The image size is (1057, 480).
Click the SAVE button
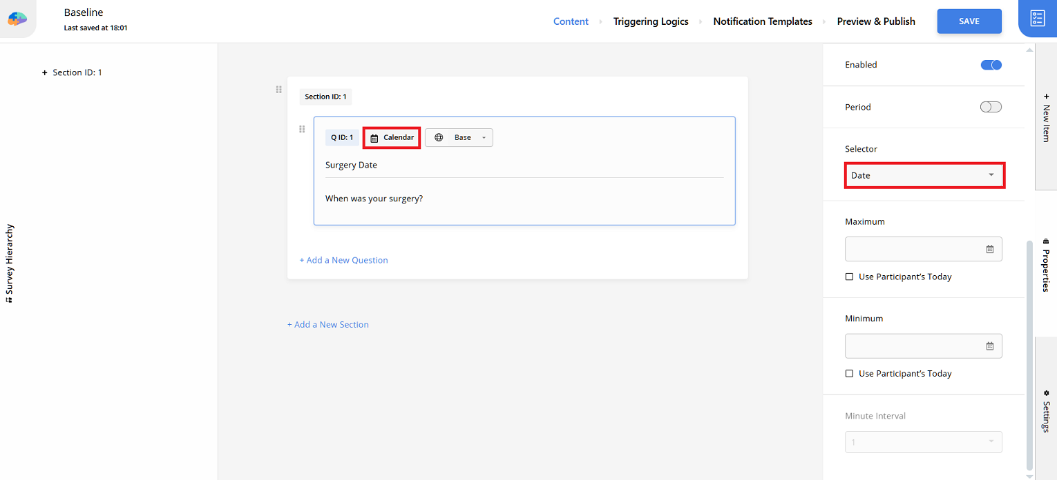click(x=969, y=21)
